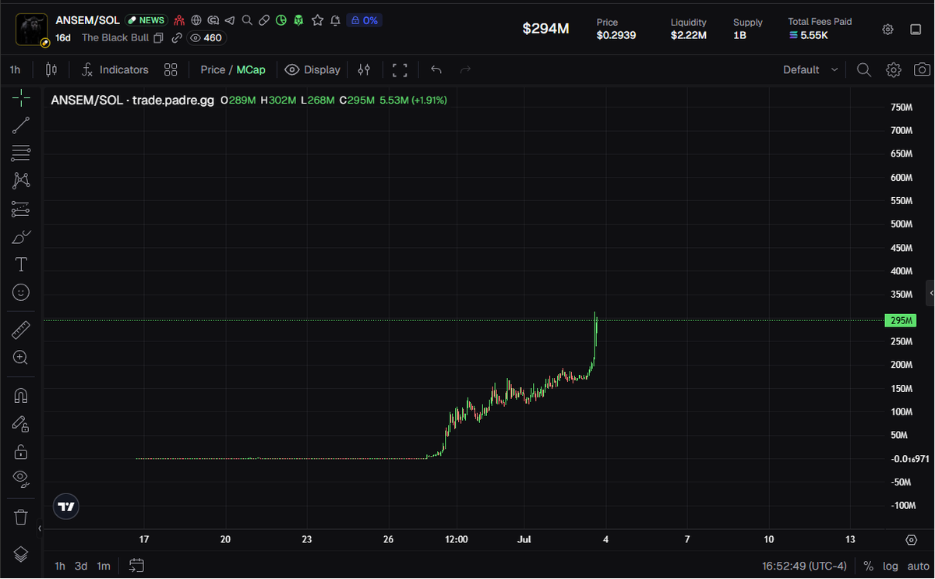This screenshot has width=935, height=579.
Task: Add ANSEM to favorites with star
Action: pos(317,20)
